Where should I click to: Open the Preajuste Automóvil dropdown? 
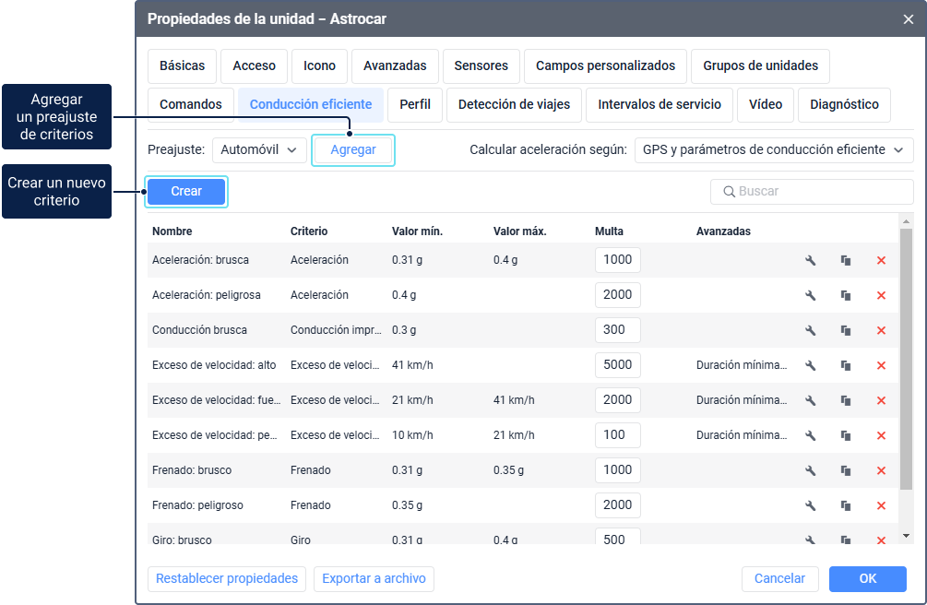(x=259, y=149)
